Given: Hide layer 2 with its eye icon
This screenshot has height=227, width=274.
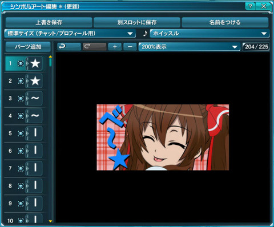Looking at the screenshot, I should pos(21,81).
